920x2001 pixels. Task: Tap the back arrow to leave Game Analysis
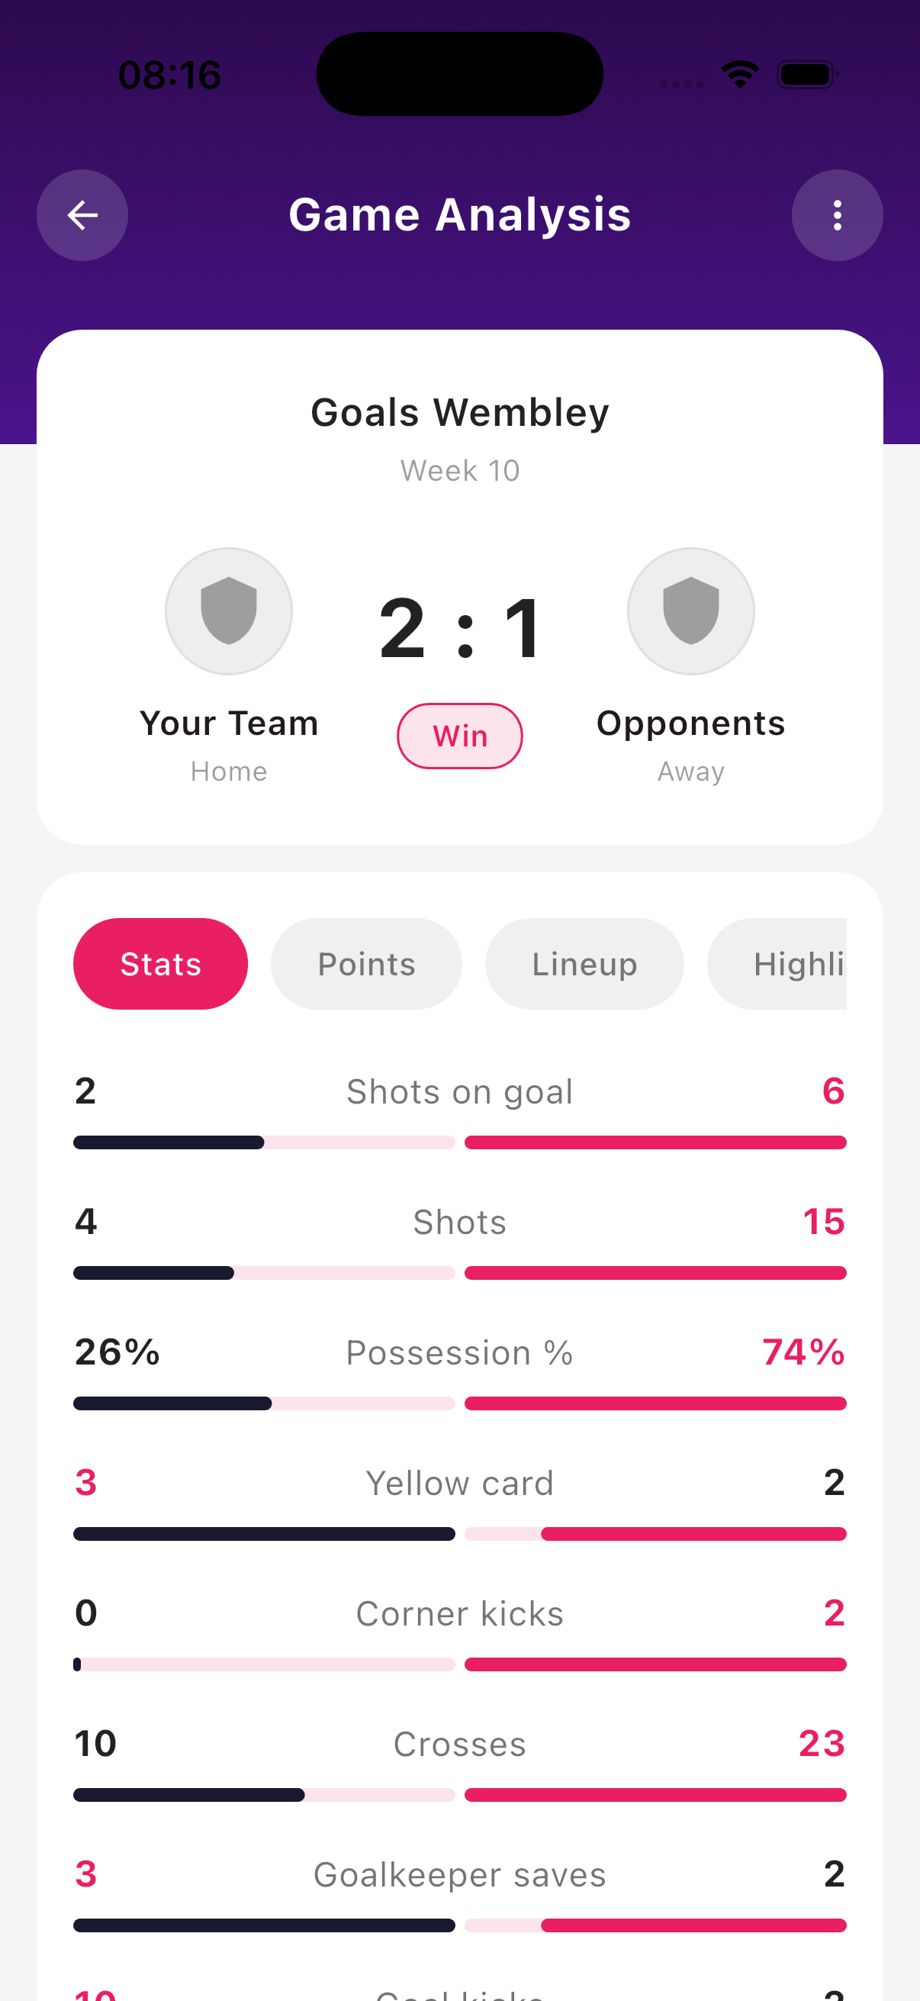coord(82,215)
